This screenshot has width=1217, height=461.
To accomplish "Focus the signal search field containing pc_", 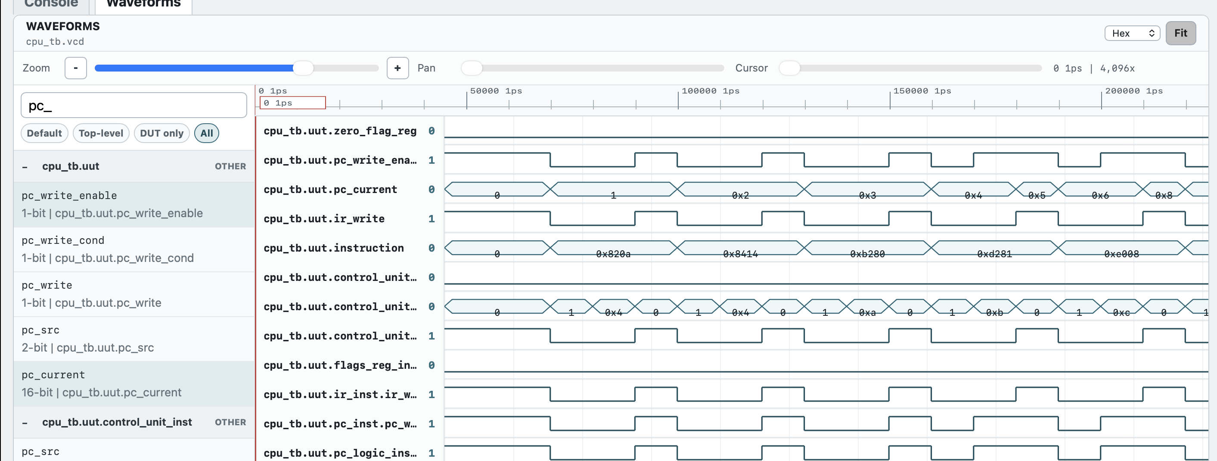I will (x=133, y=106).
